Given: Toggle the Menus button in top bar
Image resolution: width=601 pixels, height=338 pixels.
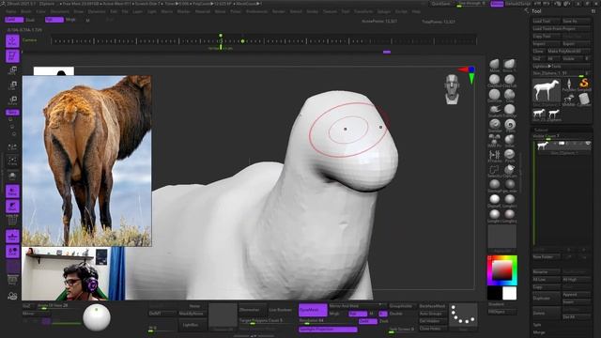Looking at the screenshot, I should tap(497, 4).
